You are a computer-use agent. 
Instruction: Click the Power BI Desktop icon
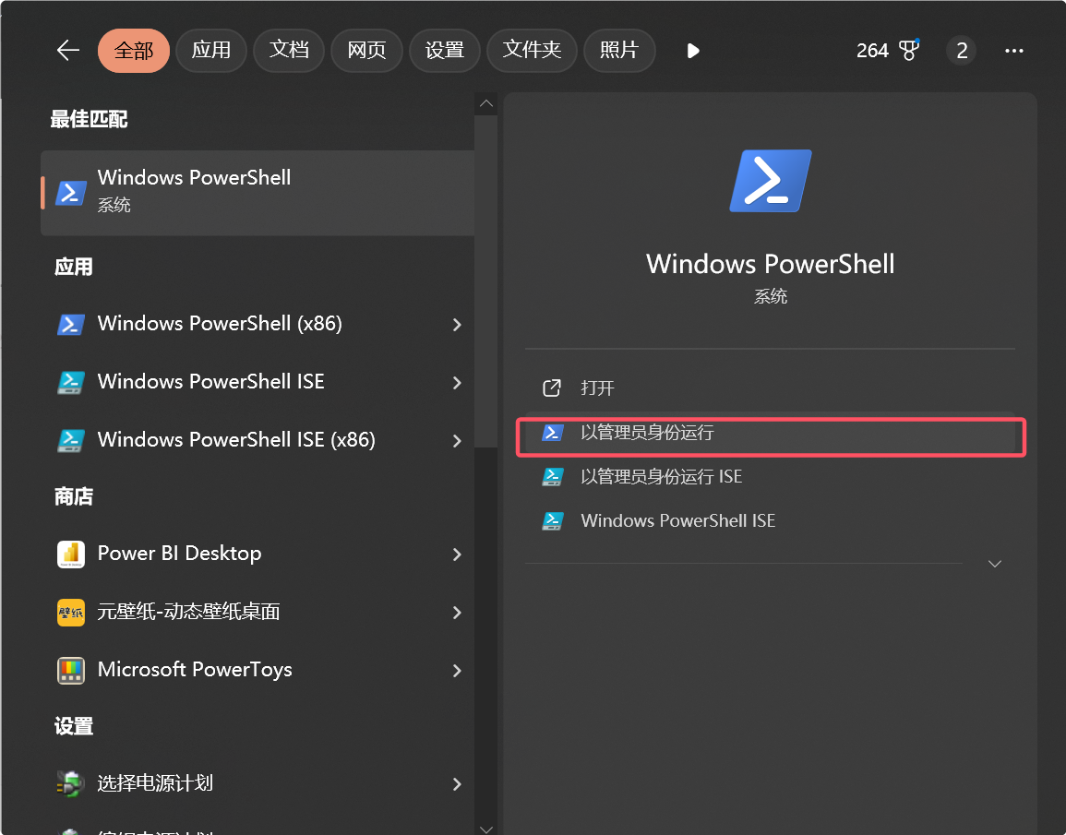pos(71,555)
